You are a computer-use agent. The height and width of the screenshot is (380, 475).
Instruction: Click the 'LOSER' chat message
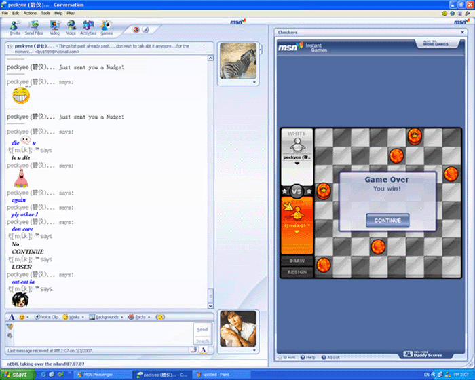tap(22, 267)
